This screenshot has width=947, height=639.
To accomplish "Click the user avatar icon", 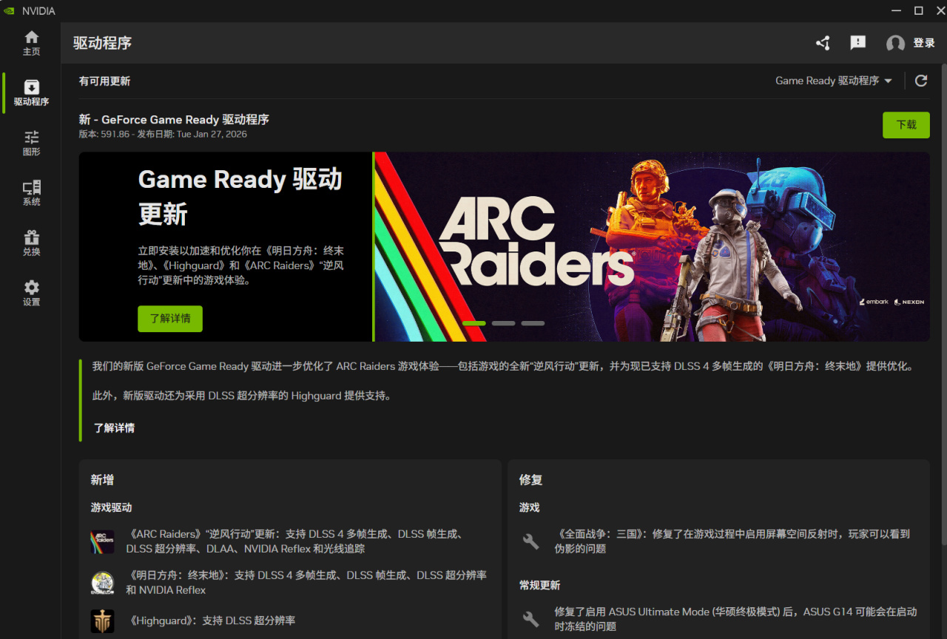I will 895,43.
